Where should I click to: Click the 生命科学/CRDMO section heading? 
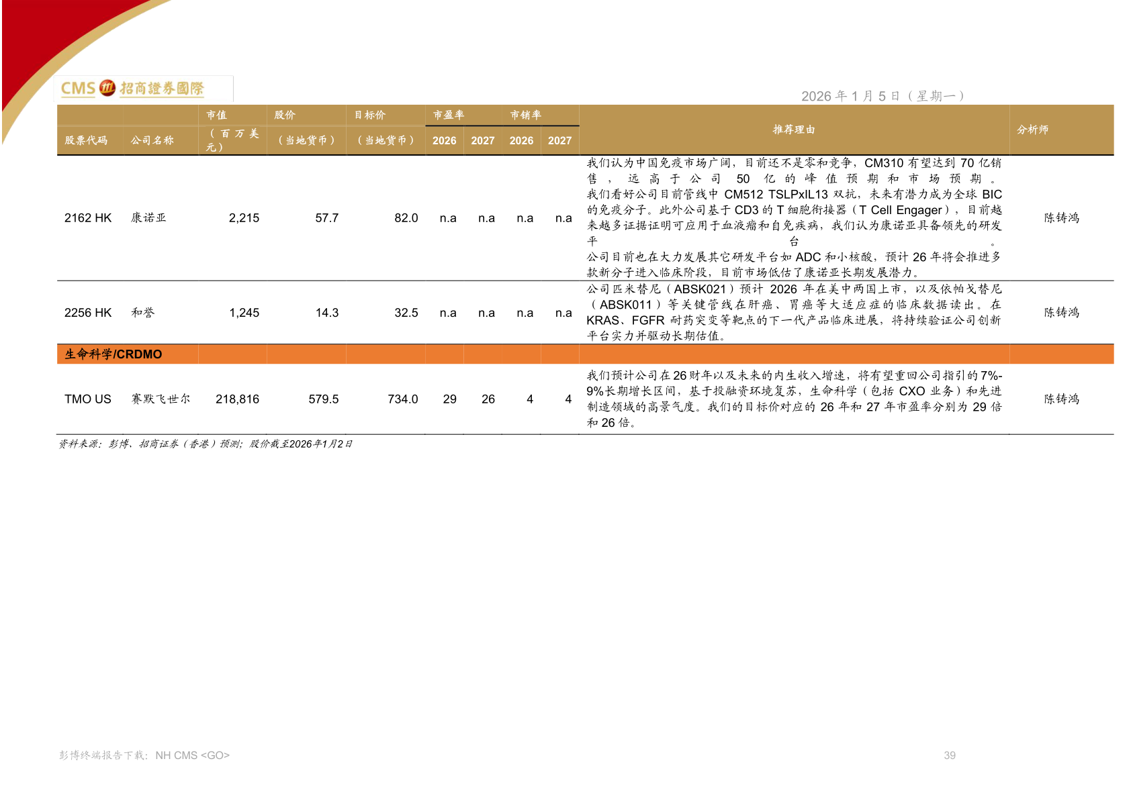113,354
